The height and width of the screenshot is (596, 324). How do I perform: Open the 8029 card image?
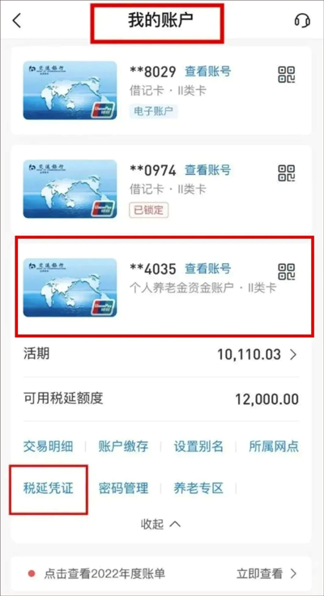click(x=70, y=91)
